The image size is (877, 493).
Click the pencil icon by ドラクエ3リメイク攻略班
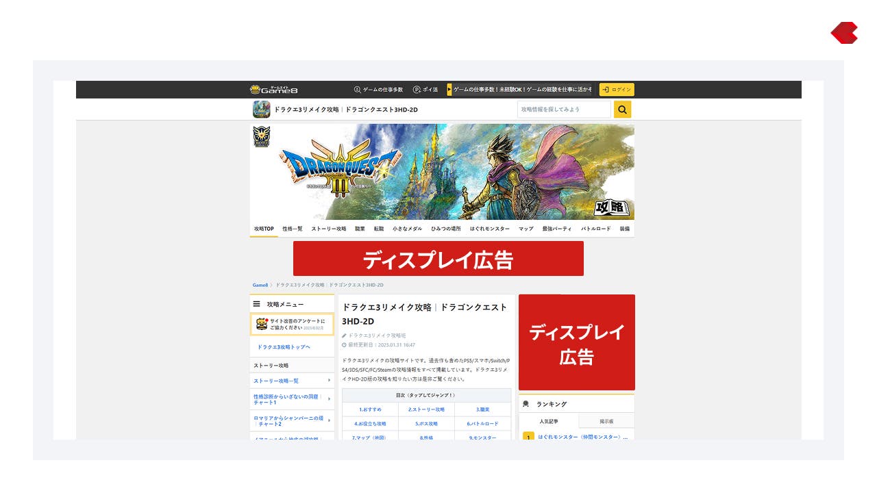click(345, 336)
